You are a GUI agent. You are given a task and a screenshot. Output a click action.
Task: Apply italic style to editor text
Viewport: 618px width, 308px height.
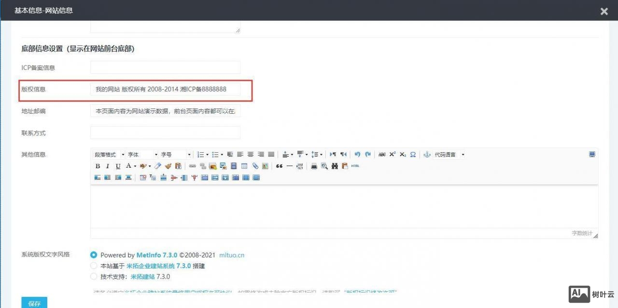(107, 166)
